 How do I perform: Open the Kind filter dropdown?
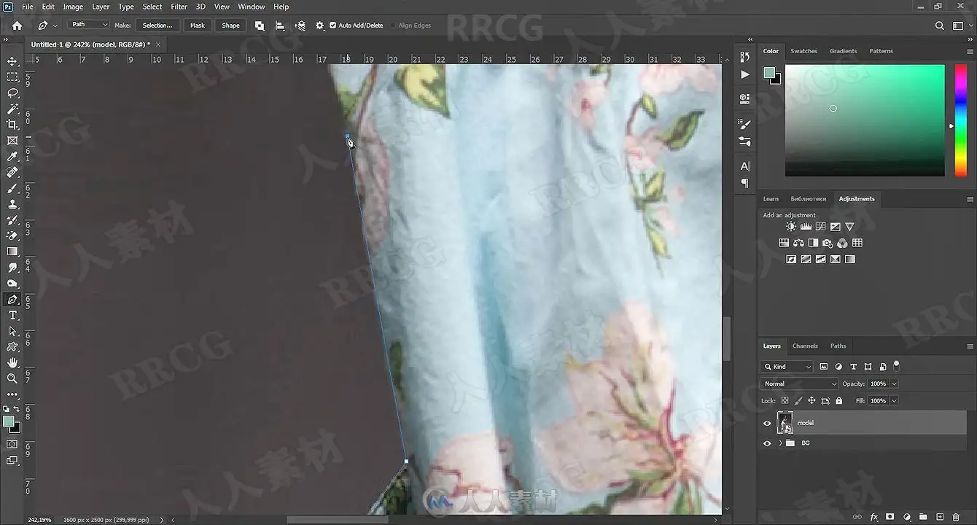[787, 367]
